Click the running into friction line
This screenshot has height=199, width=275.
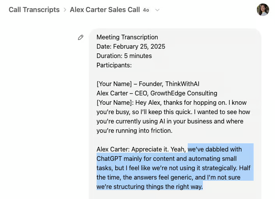[134, 130]
